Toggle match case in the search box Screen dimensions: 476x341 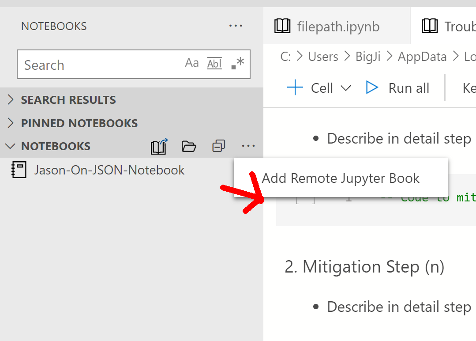pos(192,63)
